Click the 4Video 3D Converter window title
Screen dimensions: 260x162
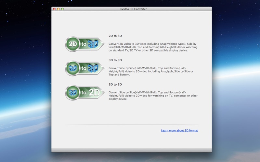click(133, 9)
